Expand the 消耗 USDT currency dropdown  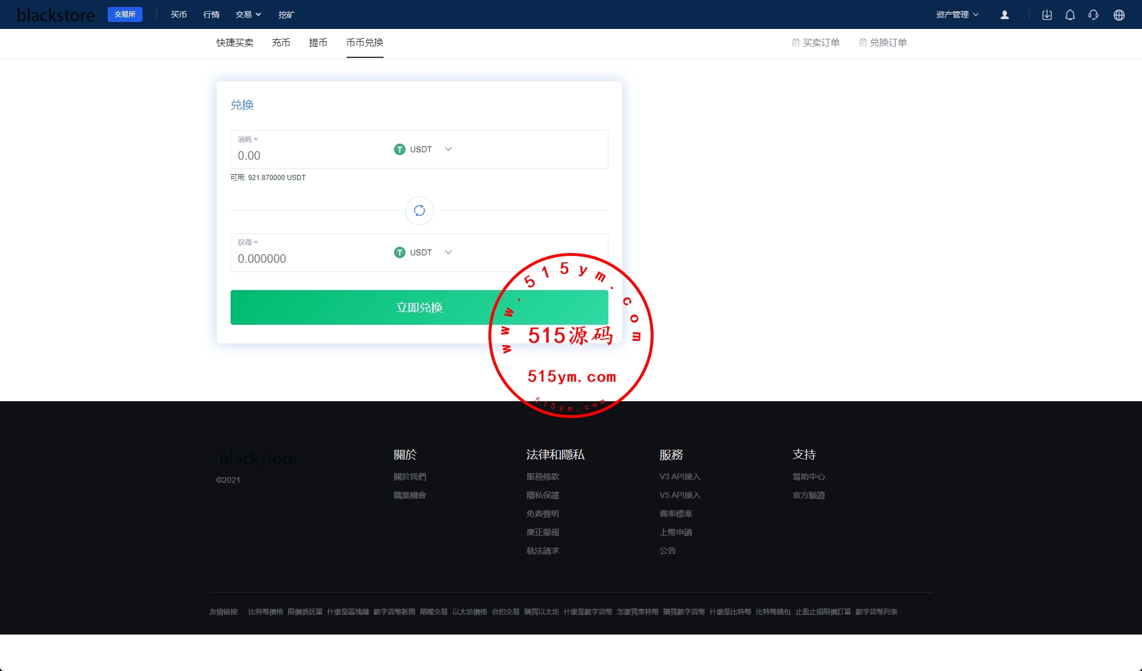point(423,149)
